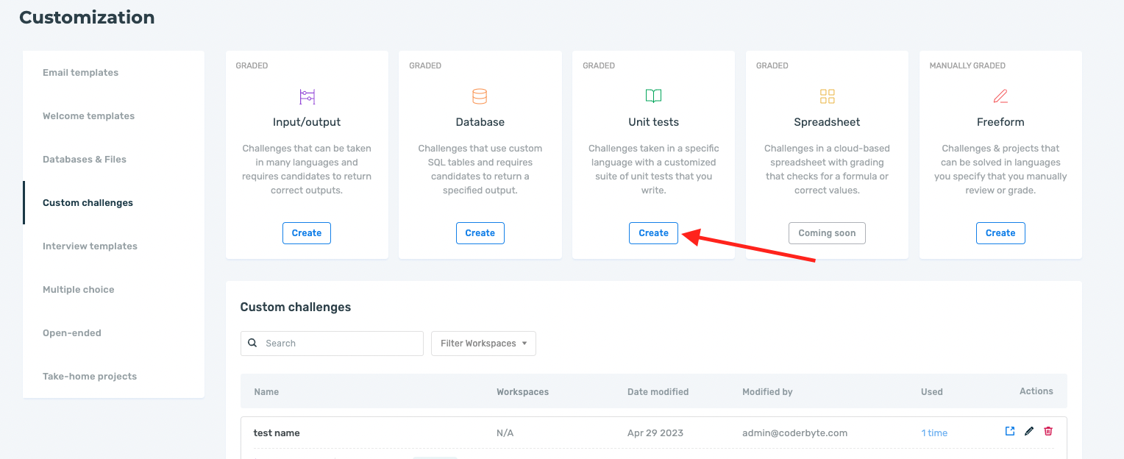Edit the test name challenge
The height and width of the screenshot is (459, 1124).
(1029, 431)
